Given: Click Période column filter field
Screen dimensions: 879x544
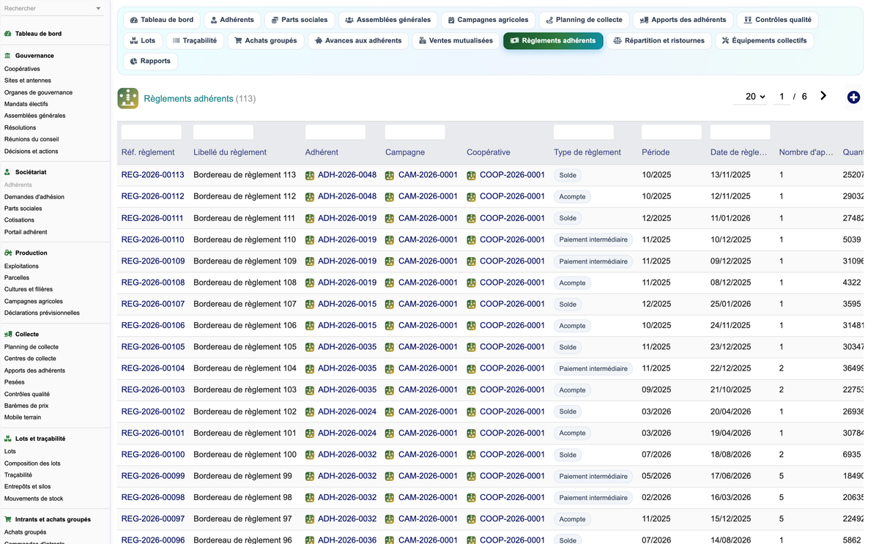Looking at the screenshot, I should (672, 132).
